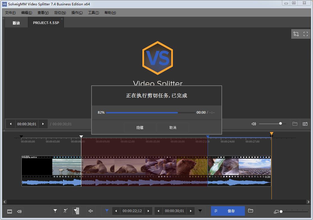Open the folder icon next to the 保存 button
Image resolution: width=313 pixels, height=220 pixels.
click(x=250, y=211)
